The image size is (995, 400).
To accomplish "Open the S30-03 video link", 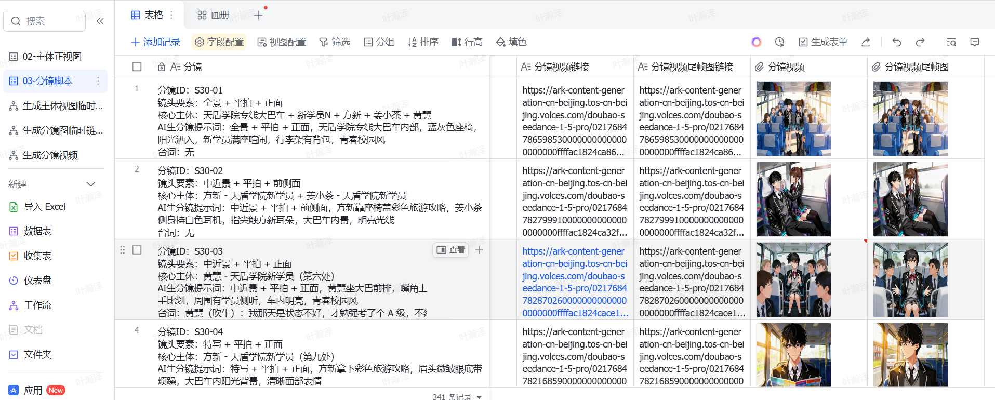I will pyautogui.click(x=575, y=282).
